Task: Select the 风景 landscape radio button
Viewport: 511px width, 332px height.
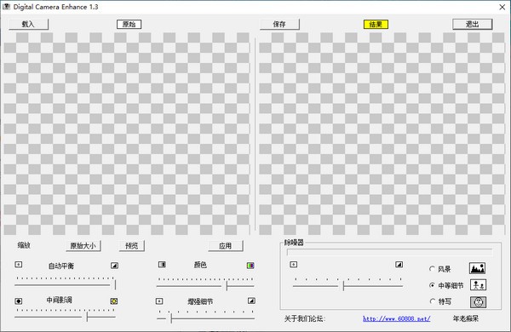Action: [432, 269]
